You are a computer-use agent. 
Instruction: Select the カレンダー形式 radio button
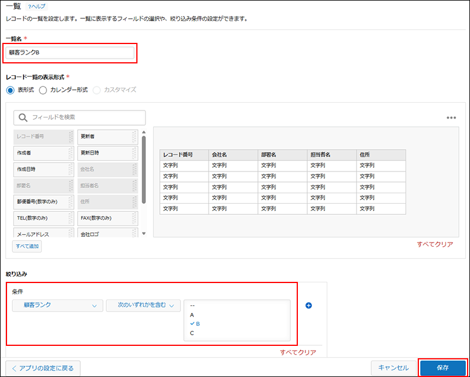(x=43, y=90)
